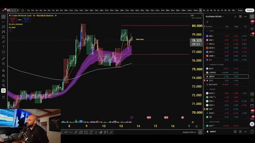255x143 pixels.
Task: Select the NFLX row in watchlist
Action: pyautogui.click(x=226, y=44)
